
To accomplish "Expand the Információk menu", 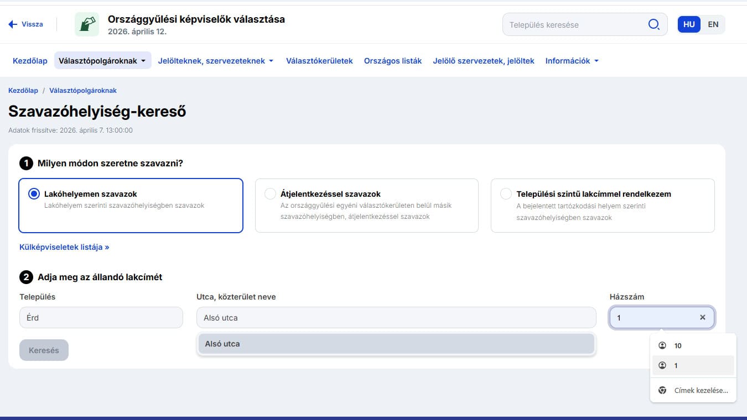I will point(572,61).
